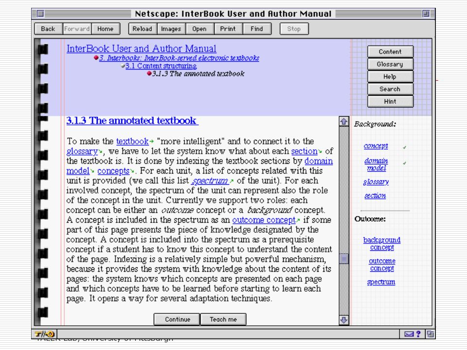This screenshot has width=467, height=350.
Task: Click the resize box in status bar corner
Action: pyautogui.click(x=430, y=334)
